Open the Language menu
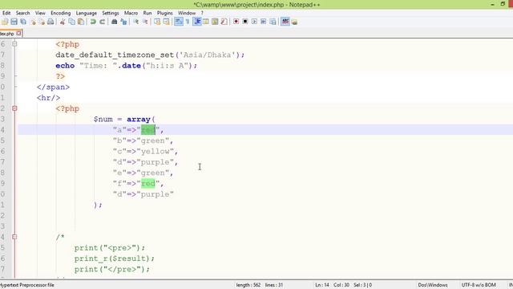This screenshot has width=513, height=289. [x=87, y=13]
